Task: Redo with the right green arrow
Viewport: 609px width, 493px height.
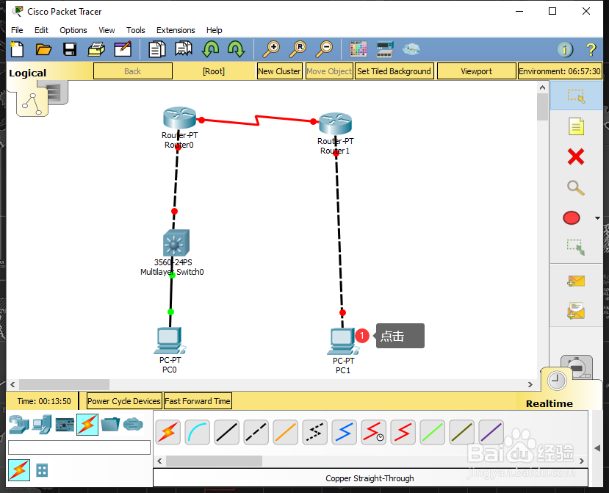Action: (x=236, y=49)
